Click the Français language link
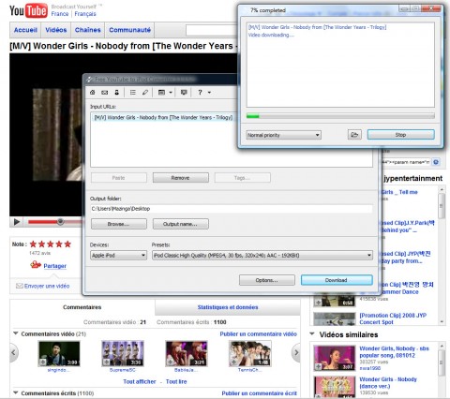The height and width of the screenshot is (399, 450). coord(85,14)
